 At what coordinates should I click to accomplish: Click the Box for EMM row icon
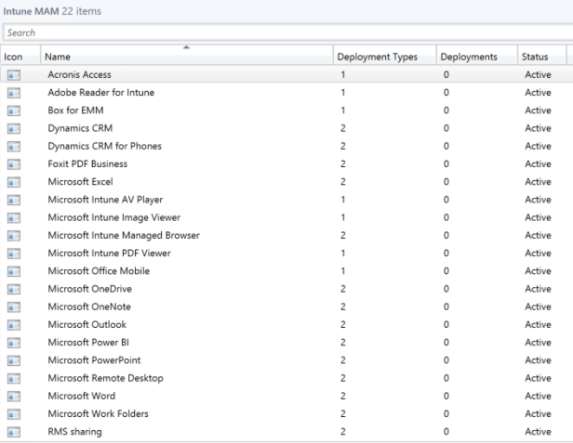pyautogui.click(x=14, y=111)
